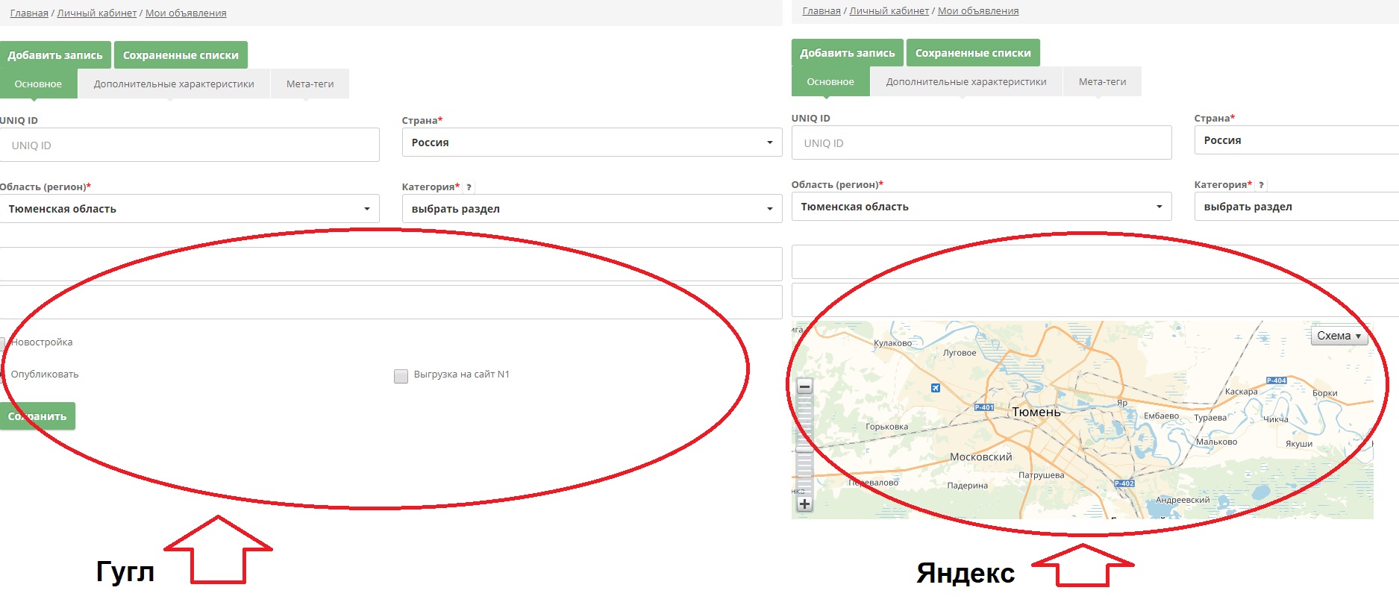
Task: Click the Категория help question mark in the form with map
Action: pyautogui.click(x=1261, y=185)
